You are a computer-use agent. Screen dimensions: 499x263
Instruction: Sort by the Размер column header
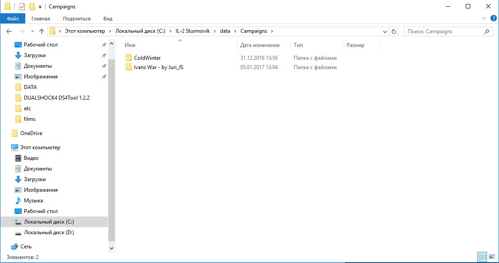[355, 45]
